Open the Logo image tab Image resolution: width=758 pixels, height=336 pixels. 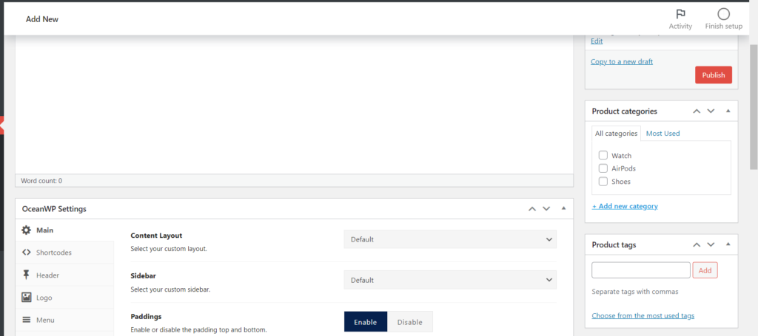[27, 298]
